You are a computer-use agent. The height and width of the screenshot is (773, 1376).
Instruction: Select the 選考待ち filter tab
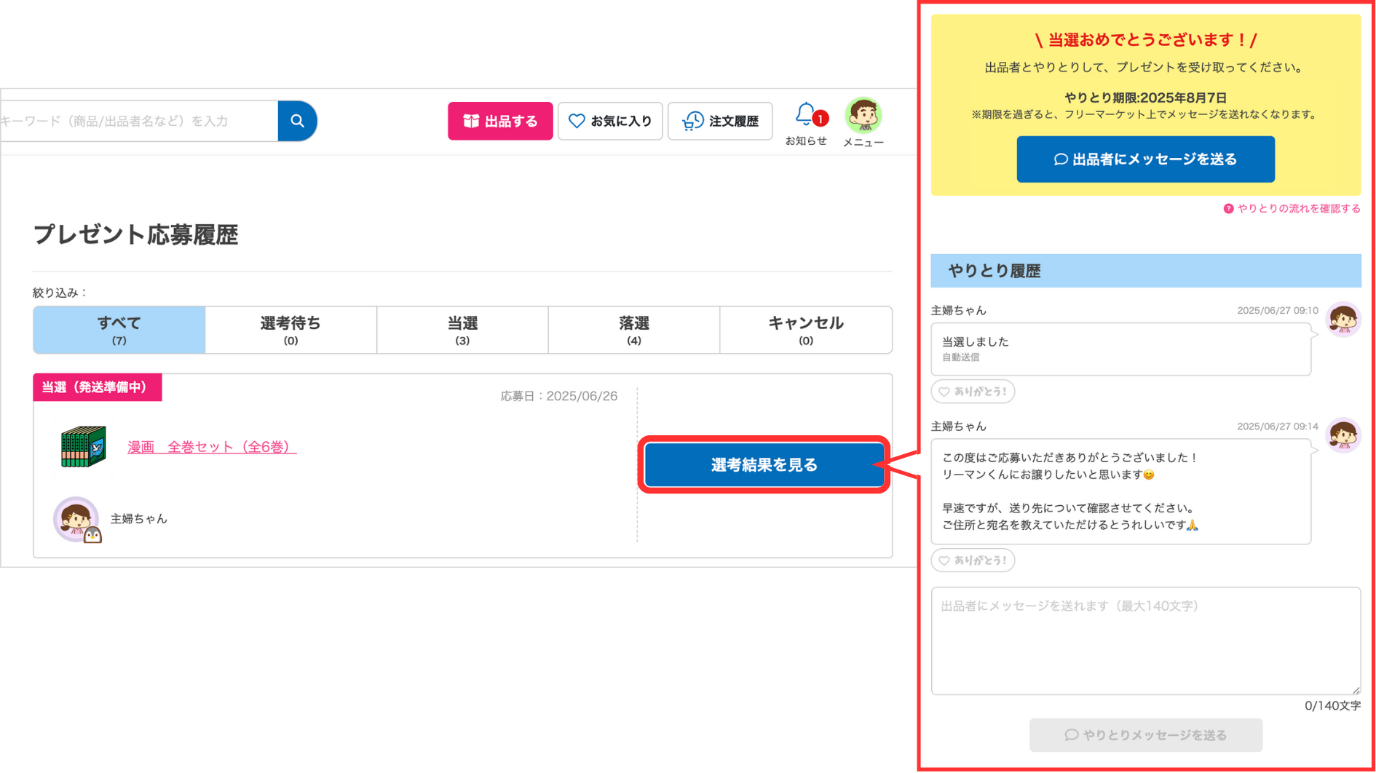click(x=290, y=330)
